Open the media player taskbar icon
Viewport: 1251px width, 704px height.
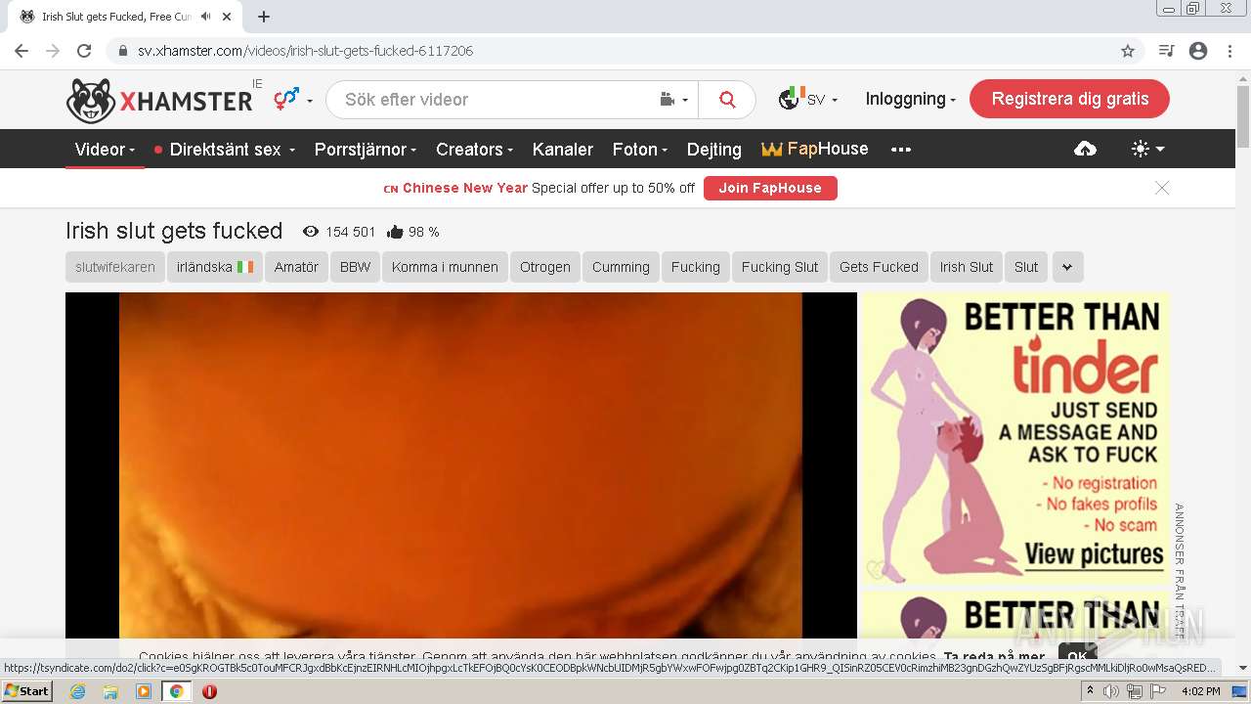pyautogui.click(x=144, y=691)
